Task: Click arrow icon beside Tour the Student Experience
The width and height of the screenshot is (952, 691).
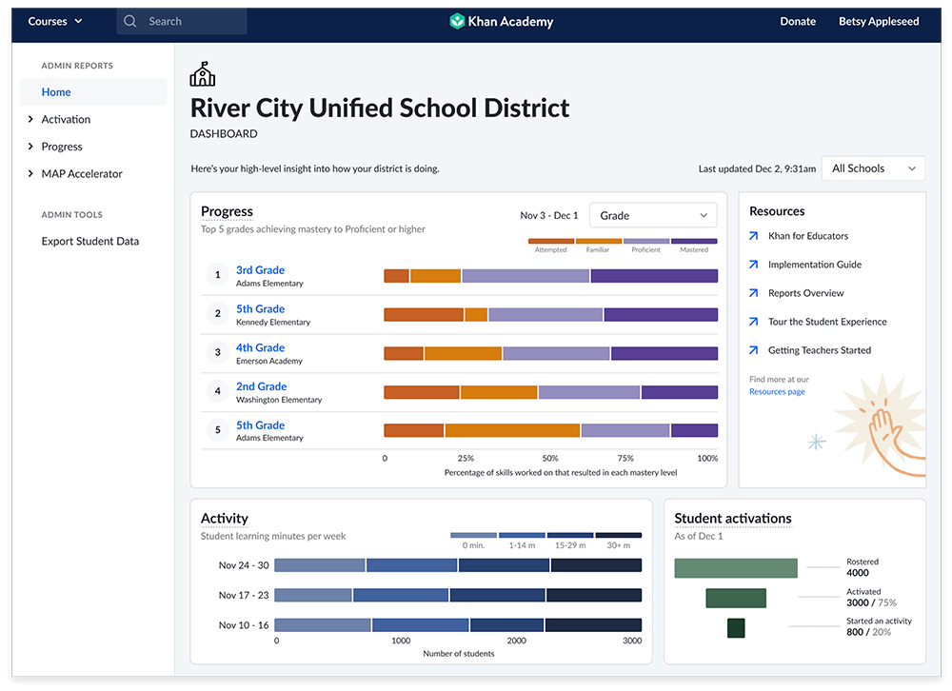Action: coord(754,322)
